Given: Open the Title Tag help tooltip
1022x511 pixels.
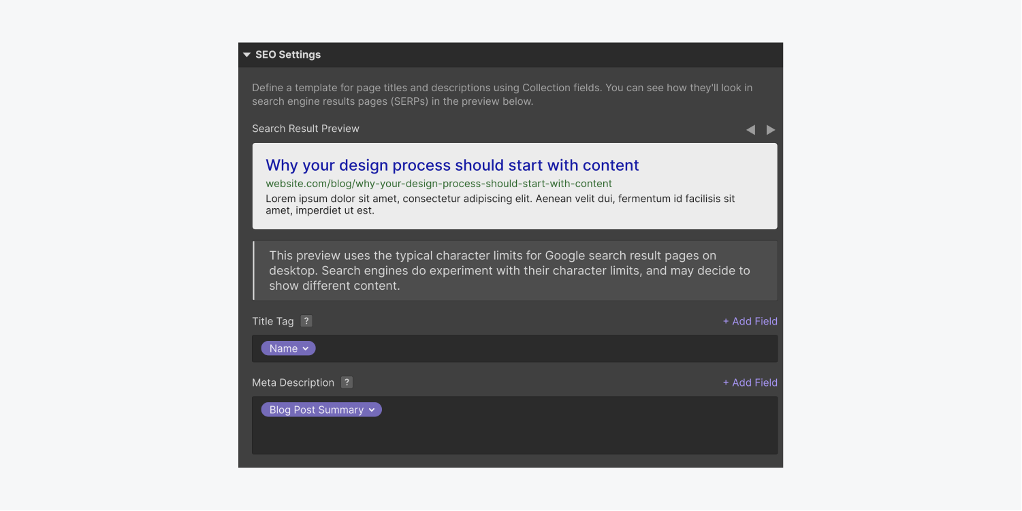Looking at the screenshot, I should 306,320.
